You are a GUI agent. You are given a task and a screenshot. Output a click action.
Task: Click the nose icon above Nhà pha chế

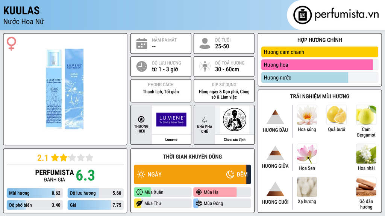point(204,119)
